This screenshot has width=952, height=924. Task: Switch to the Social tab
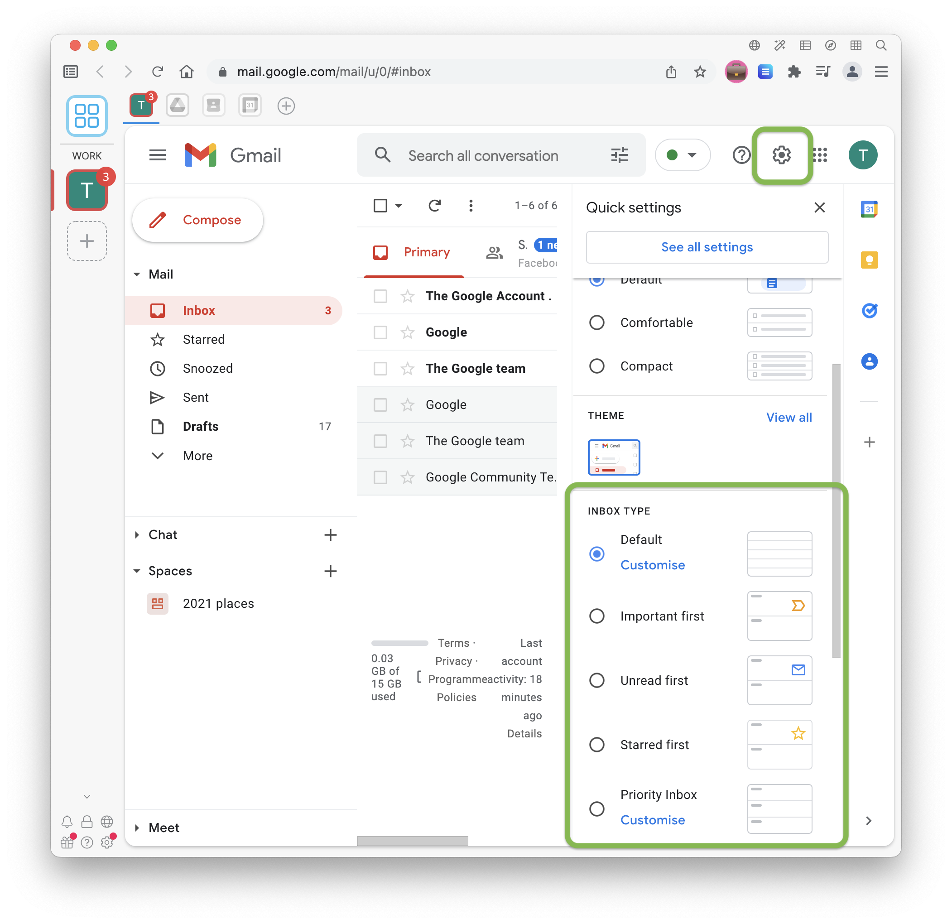pyautogui.click(x=519, y=252)
